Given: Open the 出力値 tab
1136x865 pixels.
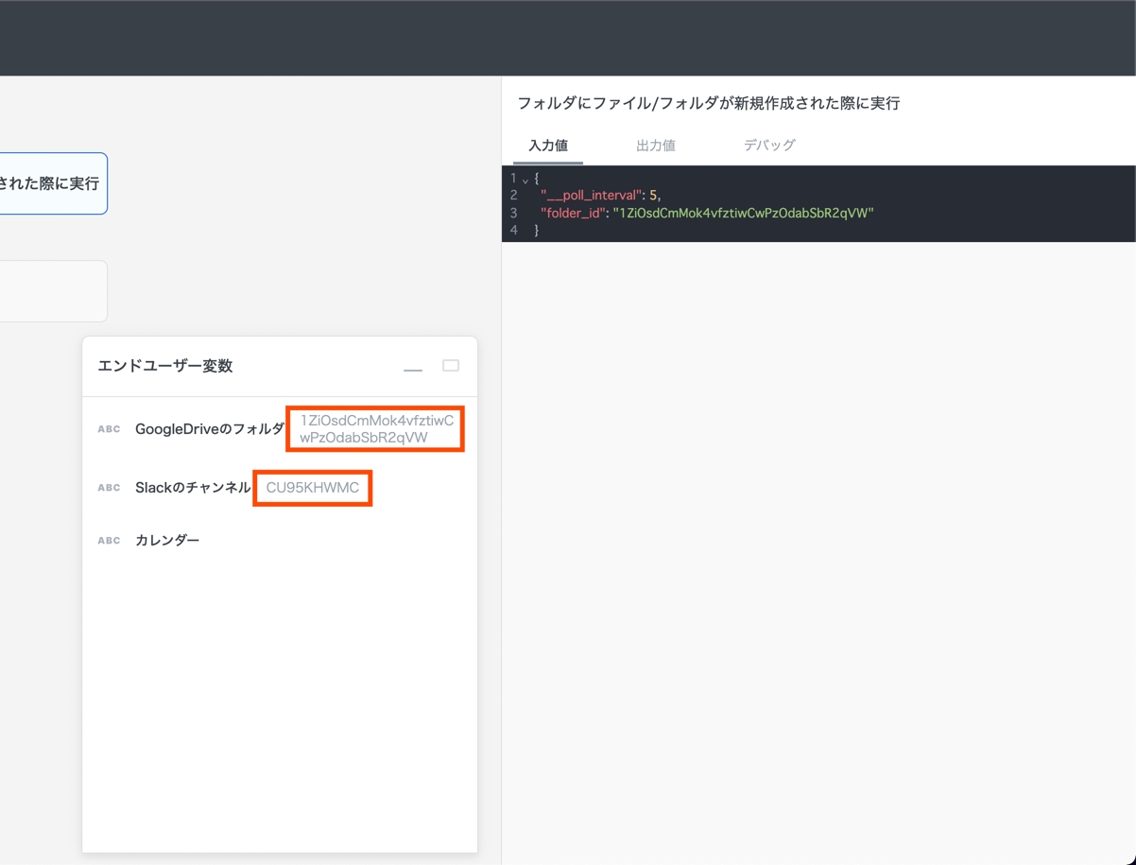Looking at the screenshot, I should [655, 146].
